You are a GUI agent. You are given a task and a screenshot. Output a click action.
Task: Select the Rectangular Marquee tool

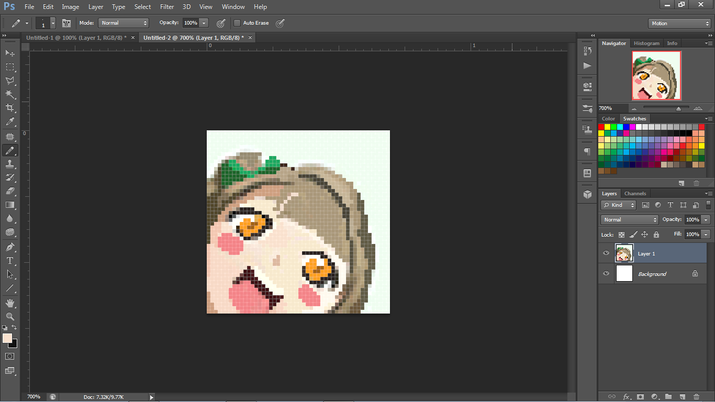(10, 66)
